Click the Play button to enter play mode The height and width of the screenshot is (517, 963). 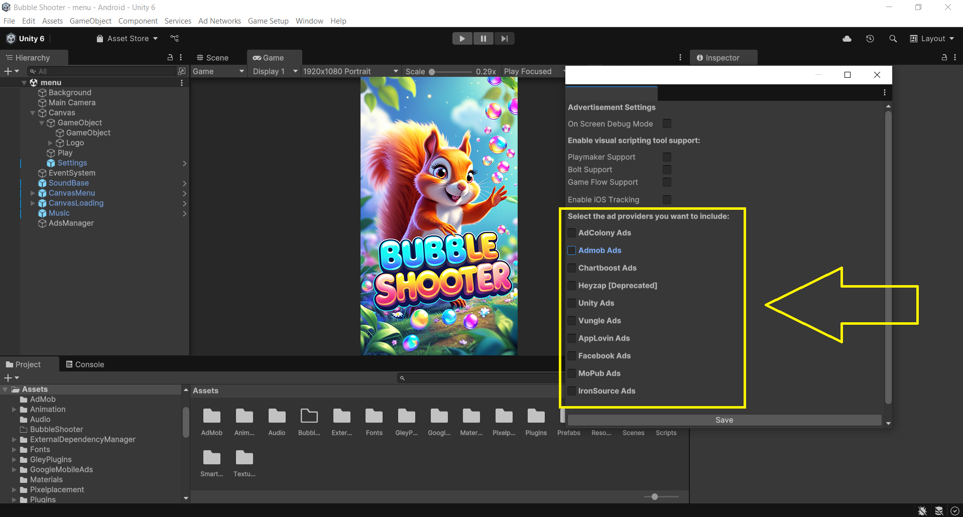461,38
